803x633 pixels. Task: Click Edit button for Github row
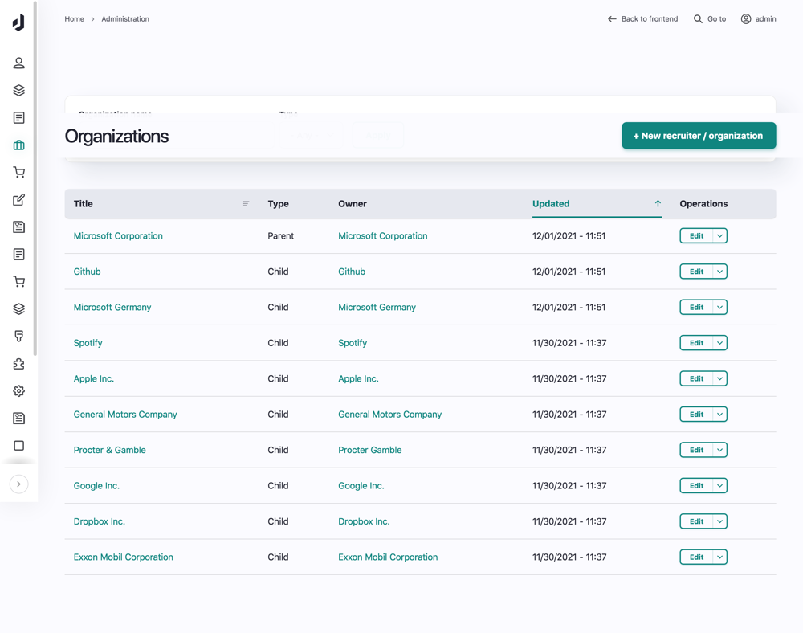[696, 272]
